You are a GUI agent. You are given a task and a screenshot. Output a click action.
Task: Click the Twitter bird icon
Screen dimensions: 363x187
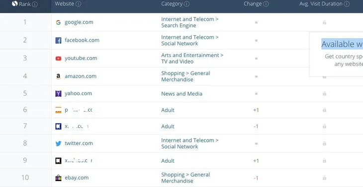58,143
